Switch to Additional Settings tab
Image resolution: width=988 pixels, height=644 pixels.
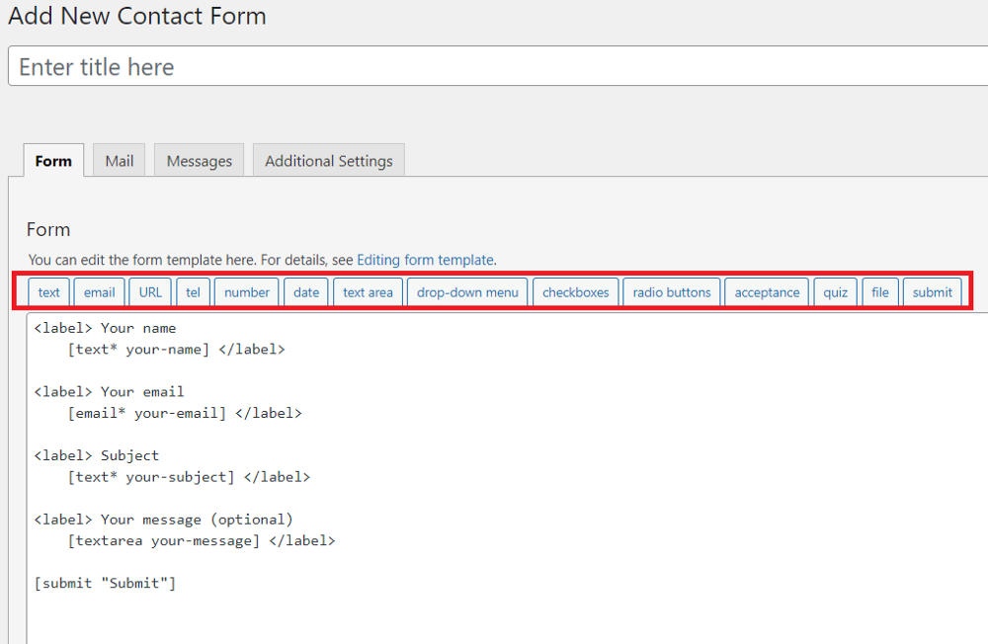[328, 160]
